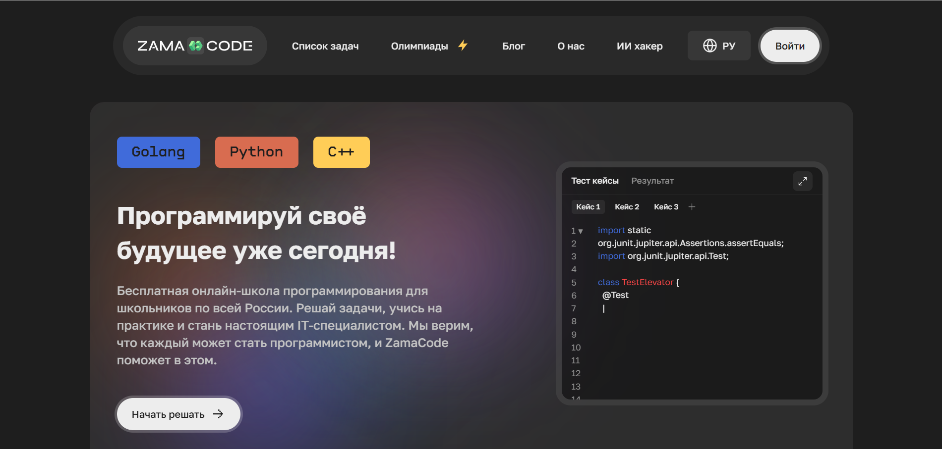
Task: Switch to the Результат tab
Action: (x=652, y=181)
